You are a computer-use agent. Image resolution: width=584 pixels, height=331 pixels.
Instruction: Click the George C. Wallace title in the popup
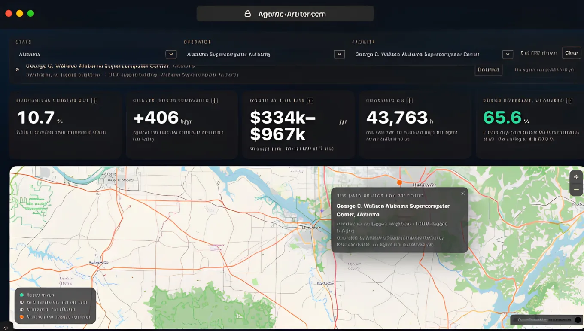pos(393,210)
